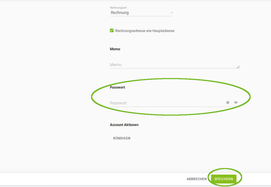
Task: Click the KÜNDIGEN button
Action: 122,138
